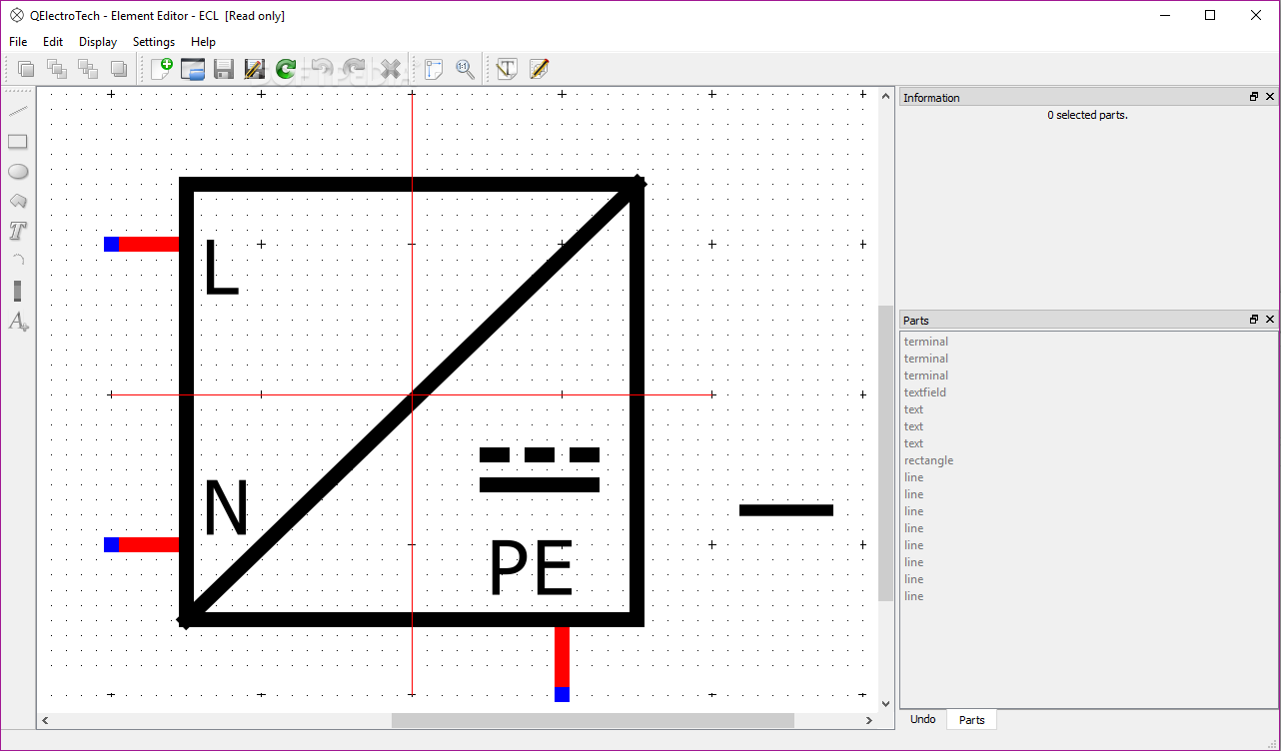This screenshot has width=1281, height=751.
Task: Select the Terminal tool
Action: click(18, 291)
